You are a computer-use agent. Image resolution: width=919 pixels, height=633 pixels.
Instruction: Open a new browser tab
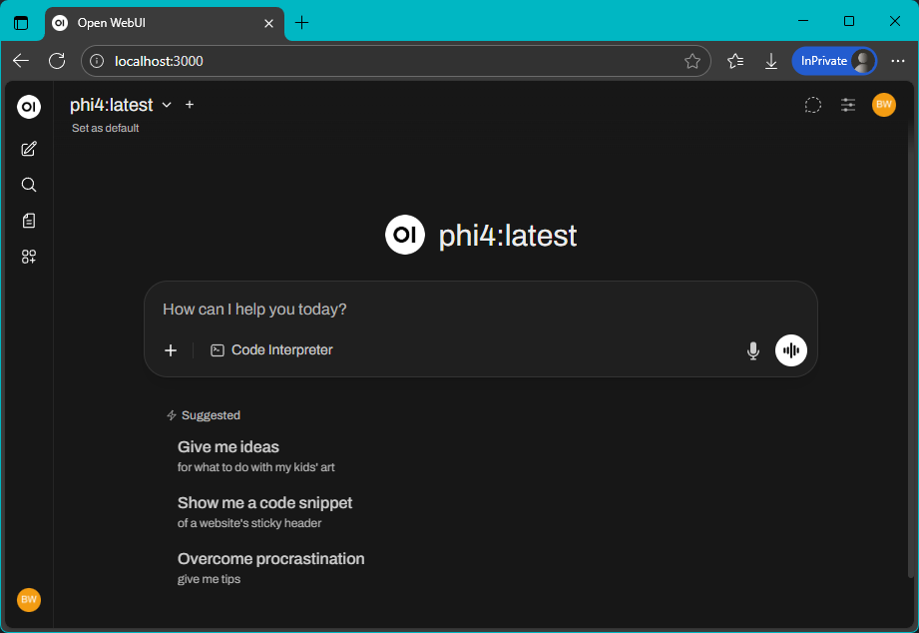coord(301,23)
